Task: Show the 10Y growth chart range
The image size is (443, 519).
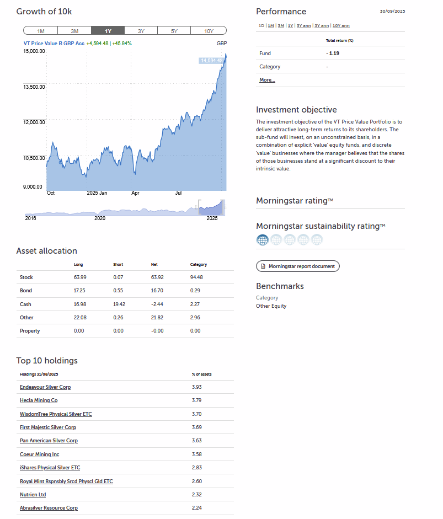Action: pos(209,31)
